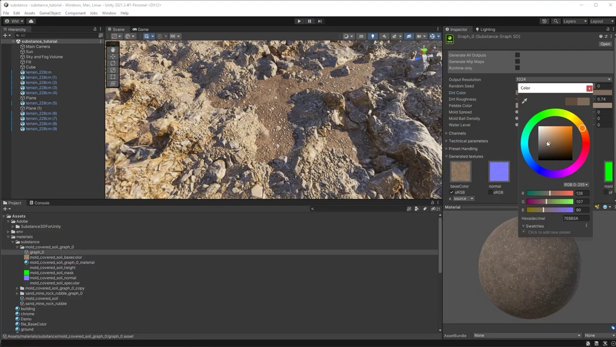Click the Hierarchy add plus button
This screenshot has width=616, height=347.
[x=6, y=36]
